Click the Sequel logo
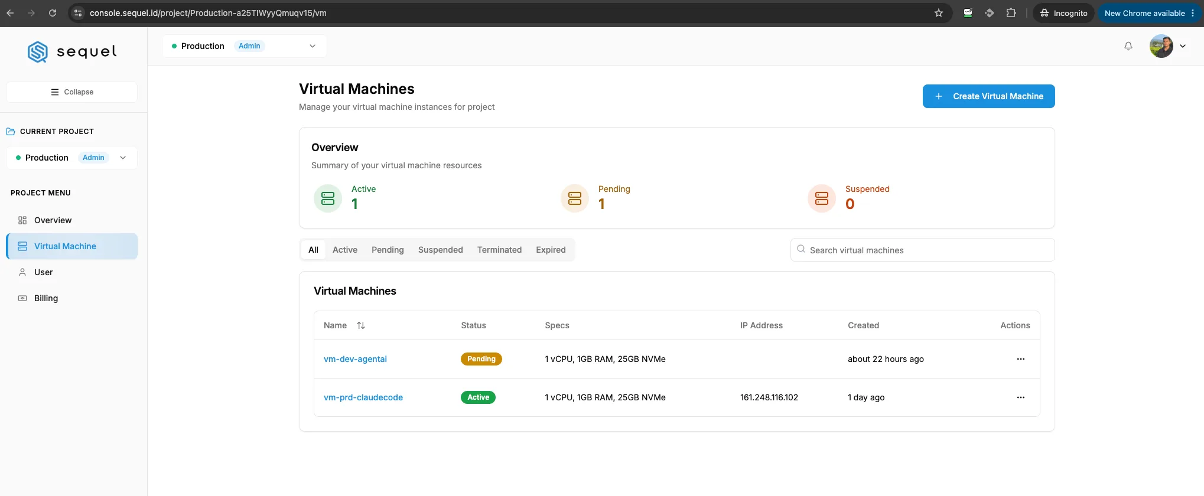The image size is (1204, 496). tap(72, 52)
